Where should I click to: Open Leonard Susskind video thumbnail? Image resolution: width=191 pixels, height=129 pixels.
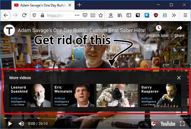[30, 95]
